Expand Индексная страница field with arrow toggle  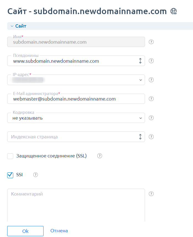click(x=140, y=137)
